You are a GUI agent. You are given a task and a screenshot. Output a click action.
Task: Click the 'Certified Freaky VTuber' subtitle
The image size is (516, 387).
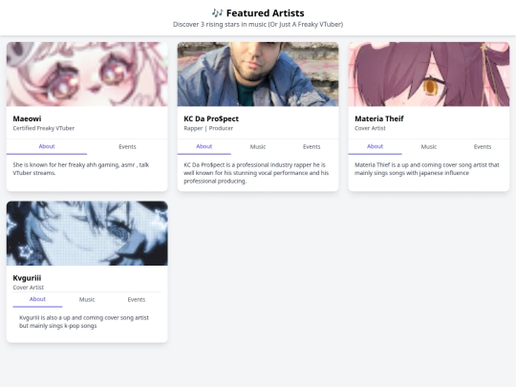pos(44,128)
